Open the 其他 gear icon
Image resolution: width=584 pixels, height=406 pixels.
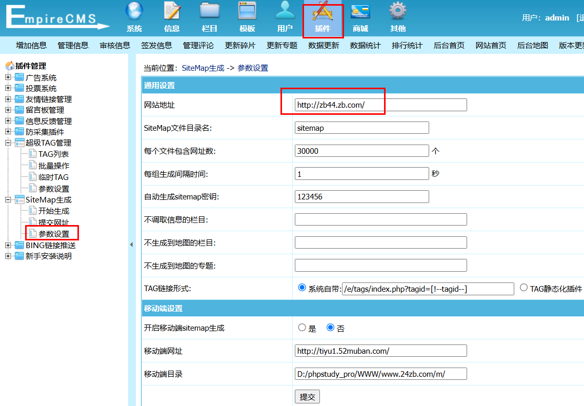(398, 11)
